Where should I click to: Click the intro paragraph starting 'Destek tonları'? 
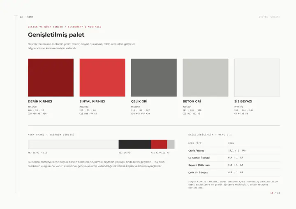click(x=81, y=46)
